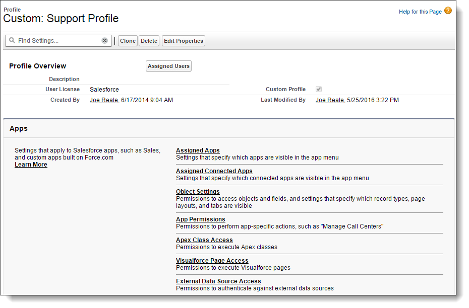
Task: Clear the Find Settings search with the X icon
Action: [104, 41]
